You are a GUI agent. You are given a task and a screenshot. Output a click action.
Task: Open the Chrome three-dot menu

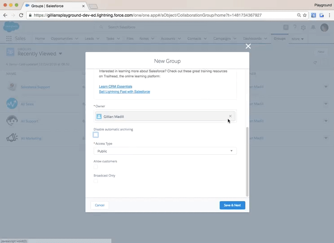click(x=330, y=15)
